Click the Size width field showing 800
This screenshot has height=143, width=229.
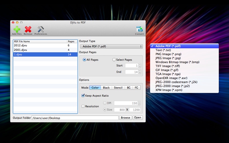pyautogui.click(x=120, y=110)
